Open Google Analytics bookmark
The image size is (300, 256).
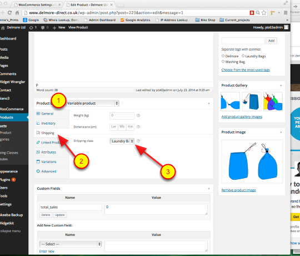pyautogui.click(x=135, y=20)
